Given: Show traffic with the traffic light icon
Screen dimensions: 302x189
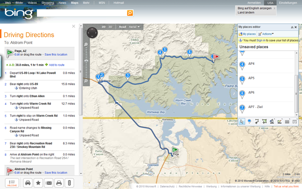Looking at the screenshot, I should coord(69,183).
